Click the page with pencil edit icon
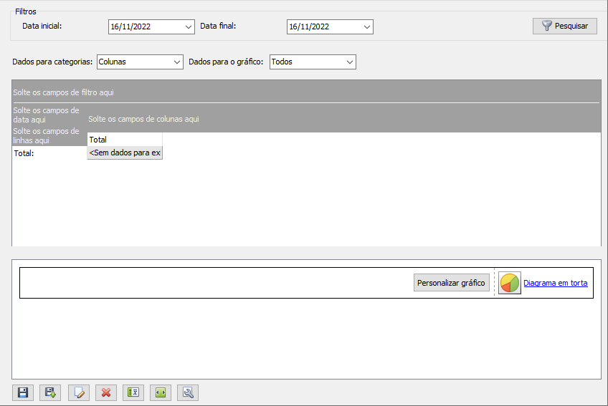Image resolution: width=608 pixels, height=406 pixels. [79, 393]
